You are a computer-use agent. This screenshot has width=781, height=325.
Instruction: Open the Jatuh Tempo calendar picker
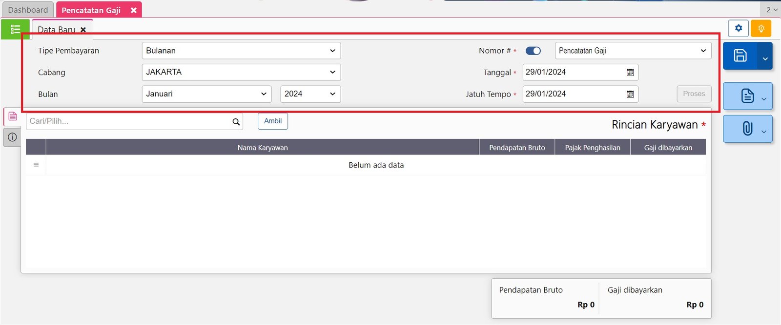(x=630, y=95)
